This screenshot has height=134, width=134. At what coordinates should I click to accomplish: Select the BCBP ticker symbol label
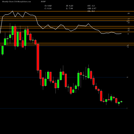point(43,2)
